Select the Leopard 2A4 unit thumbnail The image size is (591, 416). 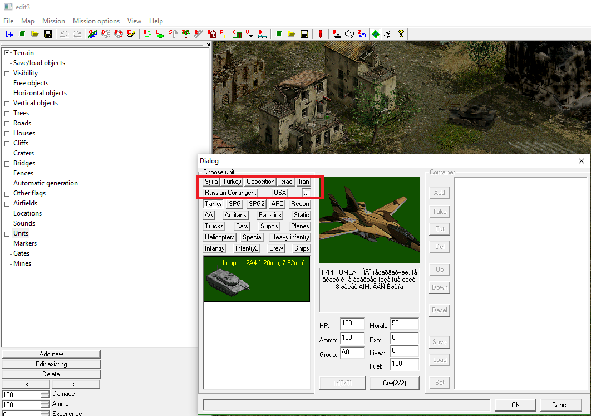(257, 279)
